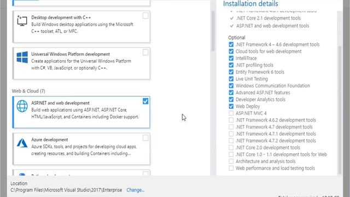Enable .NET Core 1.0 - 1.1 development tools for Web
The width and height of the screenshot is (350, 197).
click(x=231, y=154)
